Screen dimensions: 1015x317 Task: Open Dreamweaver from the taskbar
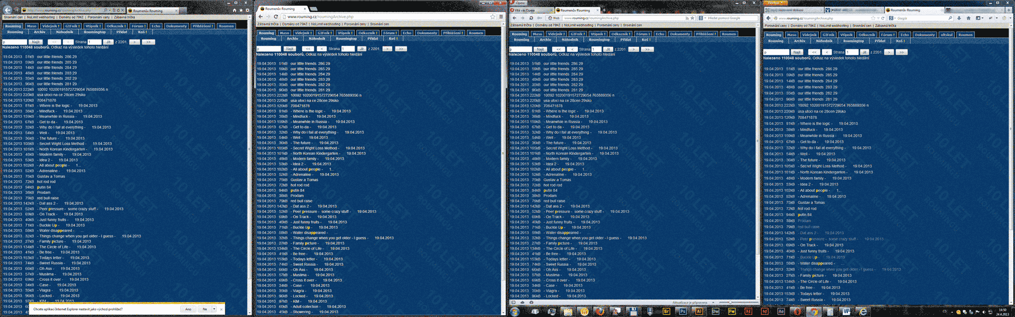[x=715, y=311]
